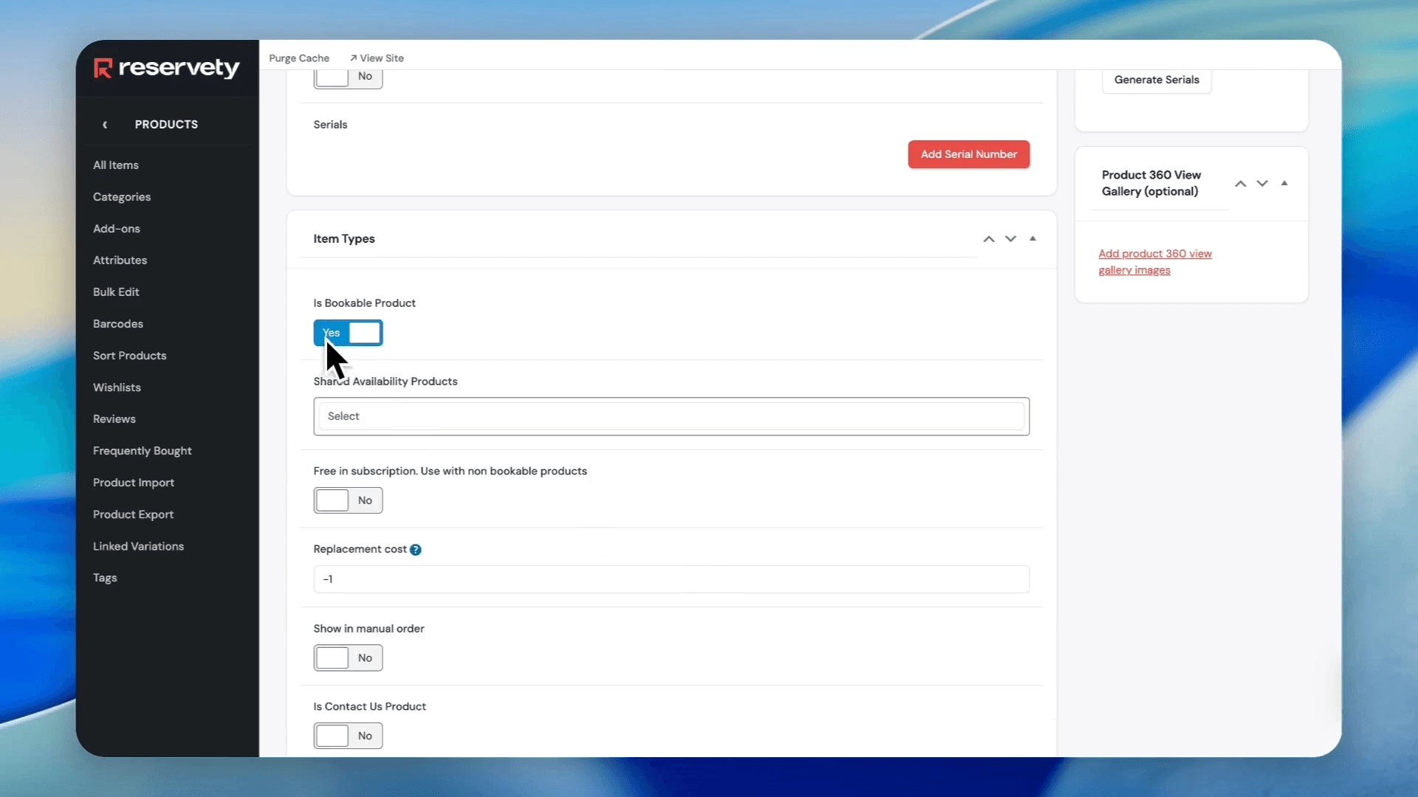Toggle Is Contact Us Product switch
1418x797 pixels.
[348, 736]
